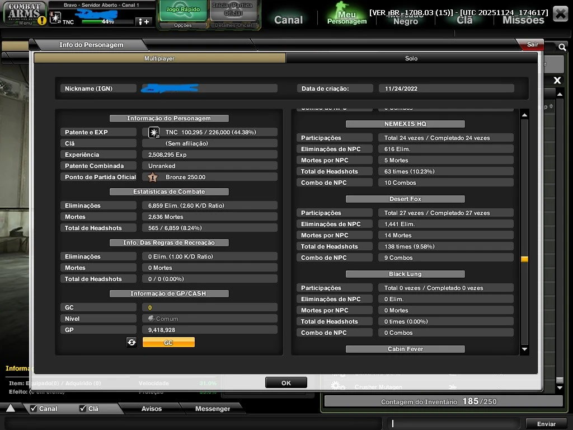
Task: Click the yellow alert notification icon
Action: [x=42, y=21]
